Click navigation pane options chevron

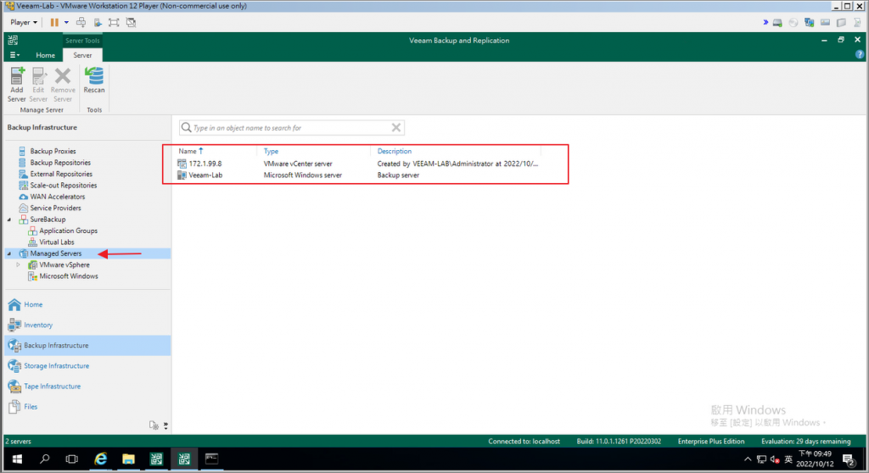[x=165, y=426]
